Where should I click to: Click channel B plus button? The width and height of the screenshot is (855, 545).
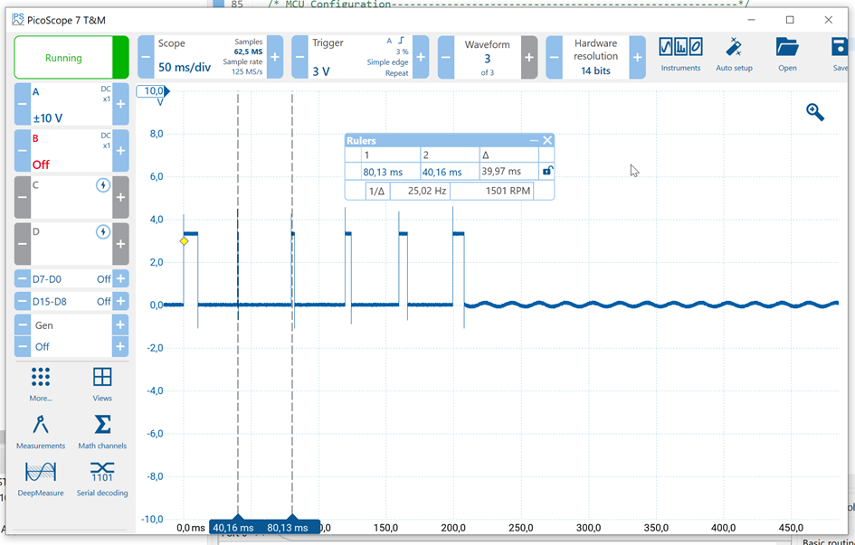120,151
